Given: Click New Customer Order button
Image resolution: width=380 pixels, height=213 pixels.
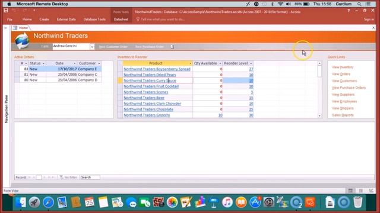Looking at the screenshot, I should coord(113,47).
